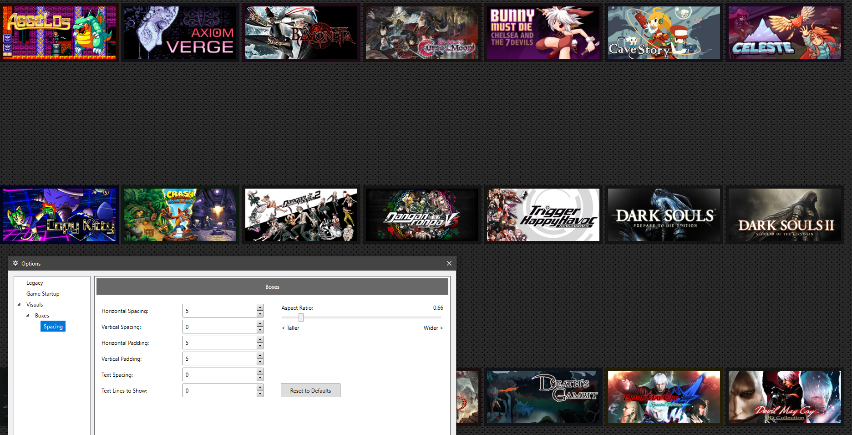Select the Curse of the Moon game box
Image resolution: width=852 pixels, height=435 pixels.
[x=422, y=32]
